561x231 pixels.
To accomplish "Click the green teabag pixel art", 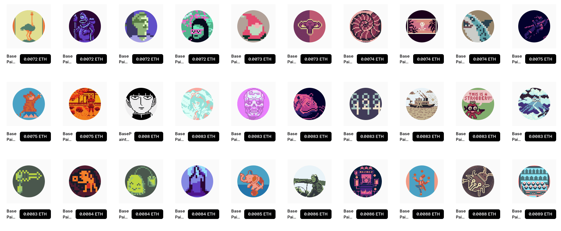I will [141, 181].
